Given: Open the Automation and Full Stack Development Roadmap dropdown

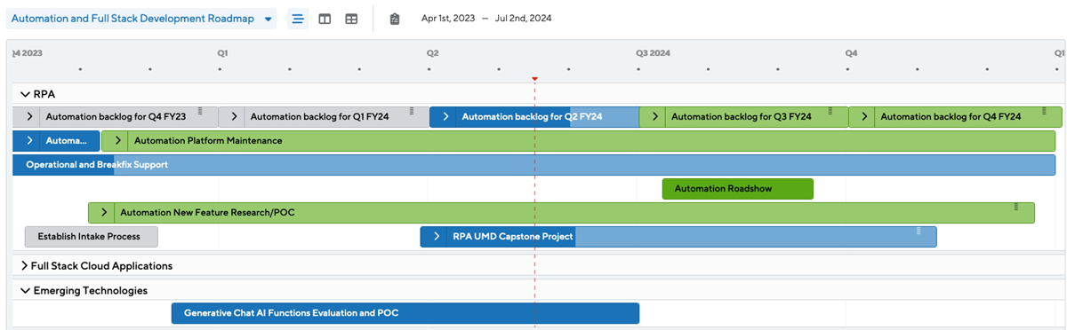Looking at the screenshot, I should click(x=141, y=19).
